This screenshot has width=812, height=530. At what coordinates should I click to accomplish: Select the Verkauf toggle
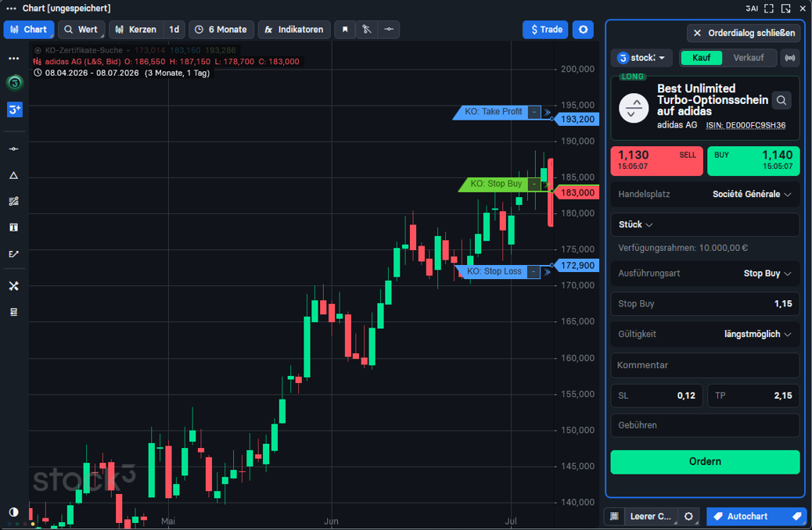(749, 57)
